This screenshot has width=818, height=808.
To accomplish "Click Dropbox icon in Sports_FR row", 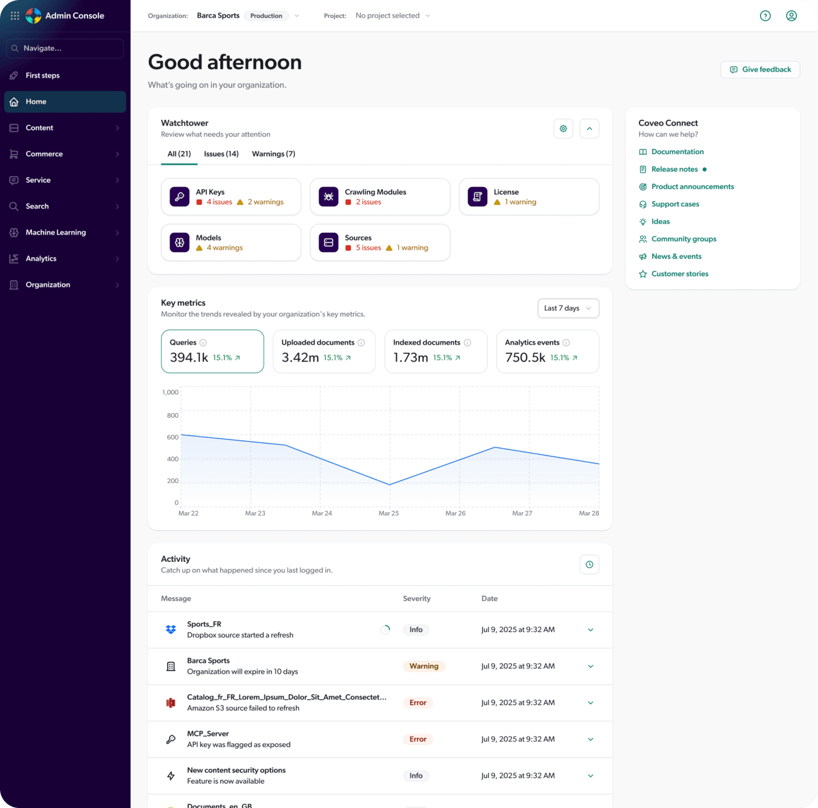I will (x=170, y=630).
